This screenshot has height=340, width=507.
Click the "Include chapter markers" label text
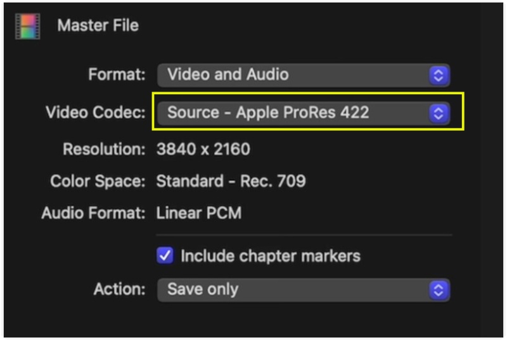(271, 256)
